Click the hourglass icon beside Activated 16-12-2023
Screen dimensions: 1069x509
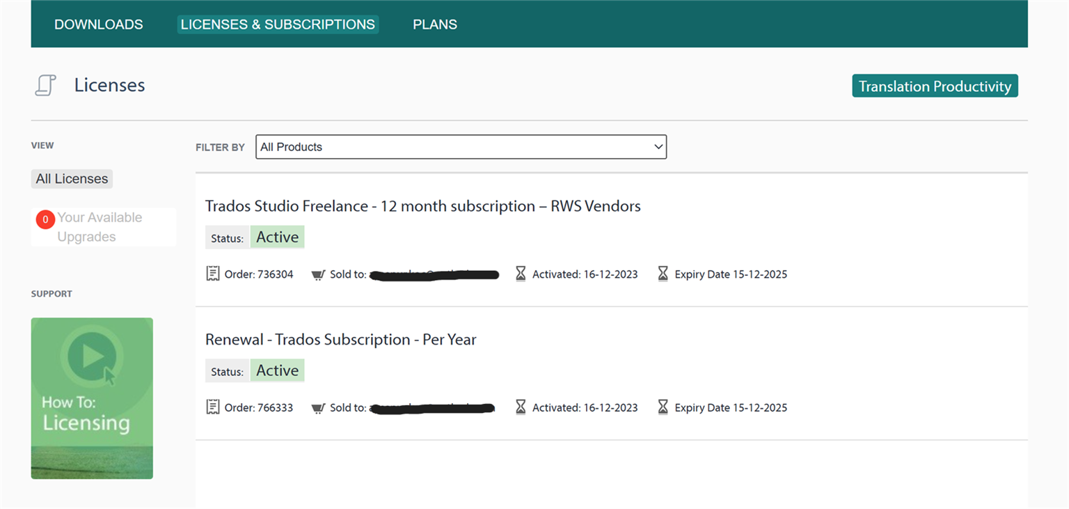pos(521,274)
